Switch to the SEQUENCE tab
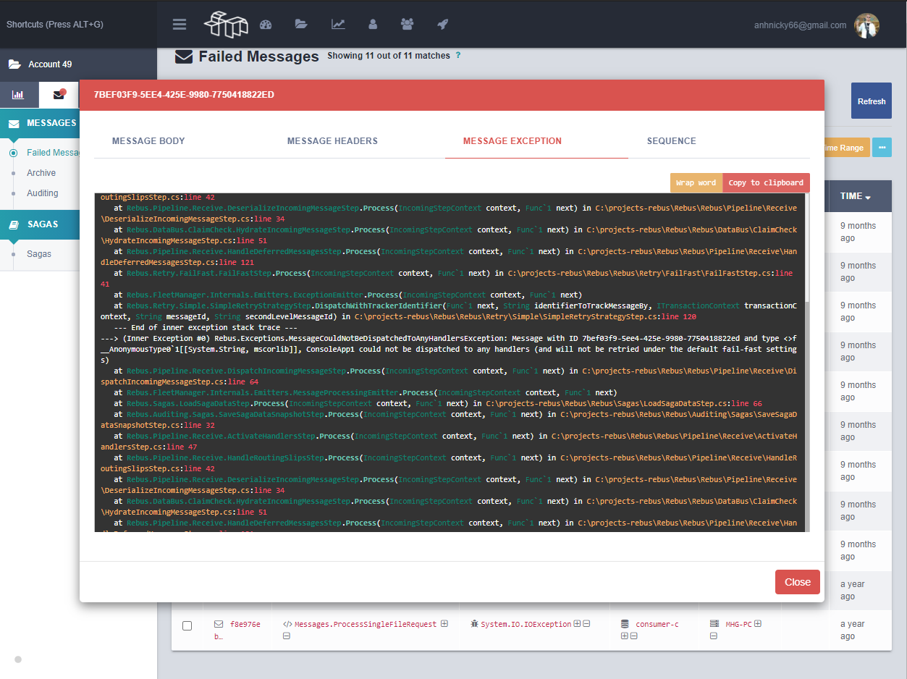 coord(671,141)
